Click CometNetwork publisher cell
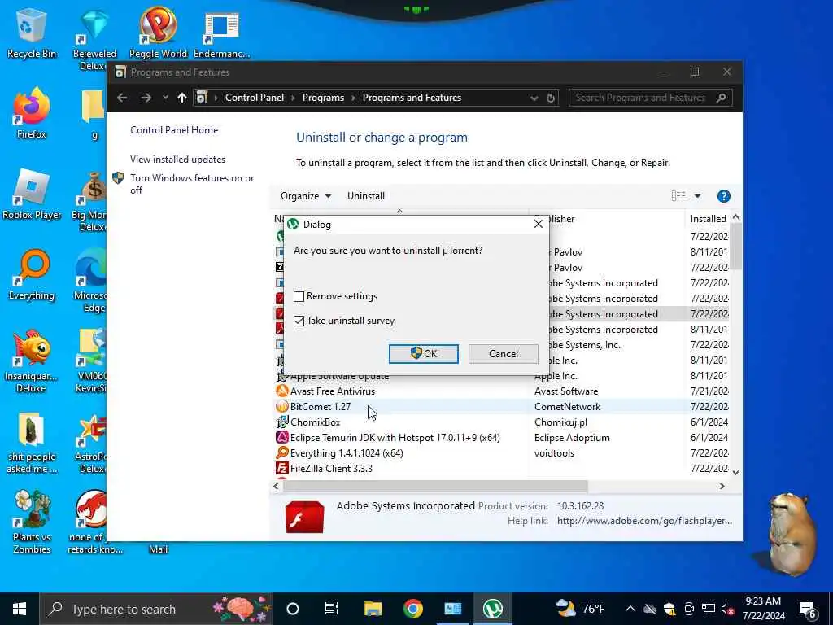The height and width of the screenshot is (625, 833). click(x=567, y=407)
